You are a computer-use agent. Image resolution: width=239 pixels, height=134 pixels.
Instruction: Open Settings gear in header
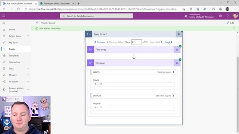click(x=220, y=16)
